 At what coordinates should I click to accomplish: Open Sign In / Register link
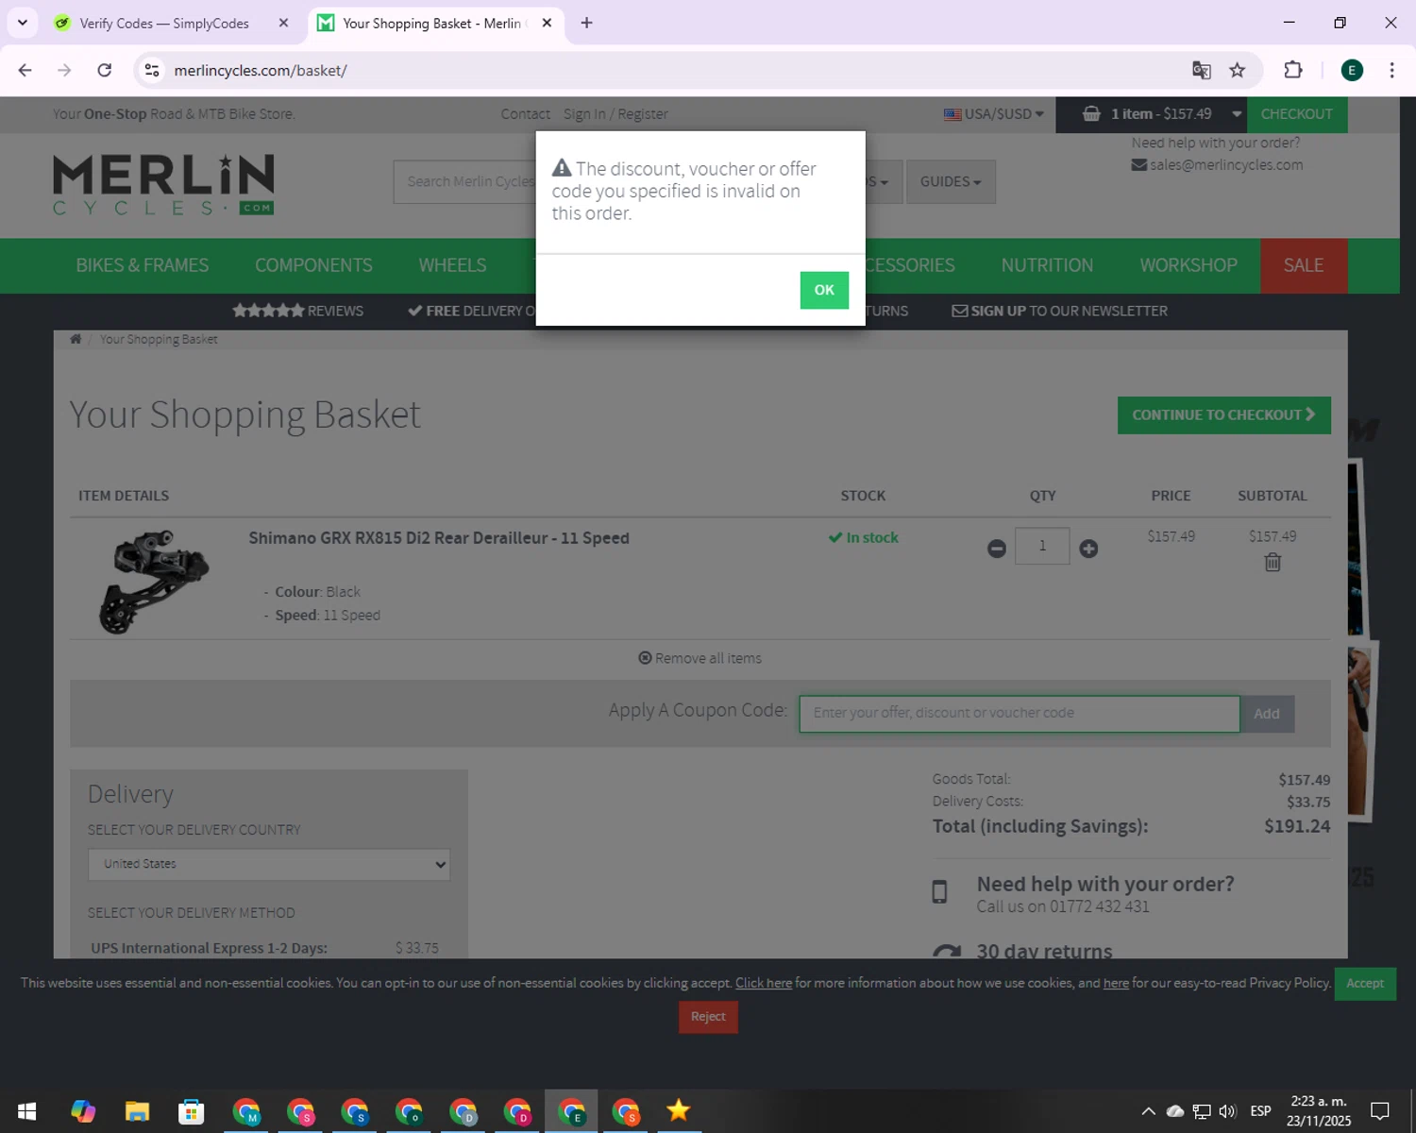coord(615,114)
